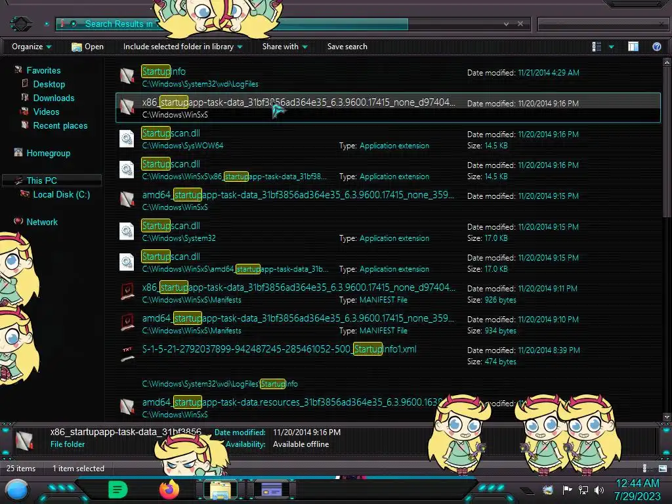Click the x86 MANIFEST file icon
672x504 pixels.
(127, 292)
